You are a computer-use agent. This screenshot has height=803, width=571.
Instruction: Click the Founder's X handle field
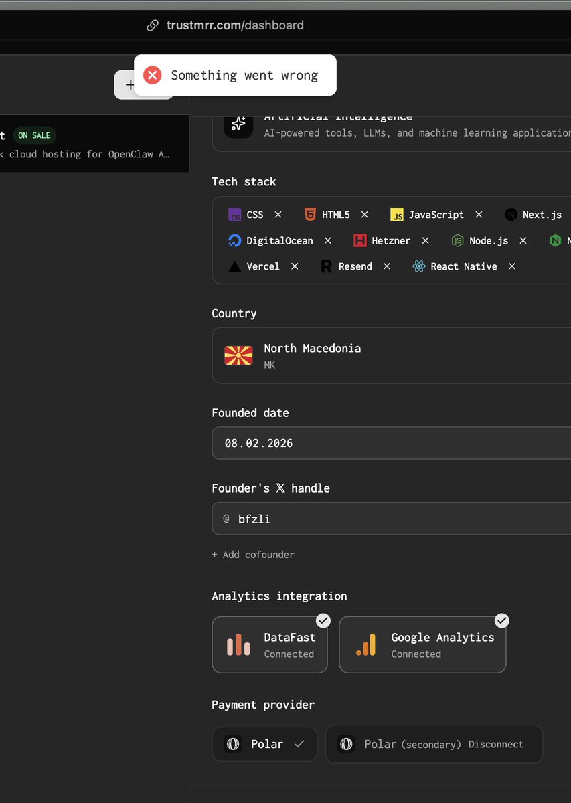(x=392, y=519)
